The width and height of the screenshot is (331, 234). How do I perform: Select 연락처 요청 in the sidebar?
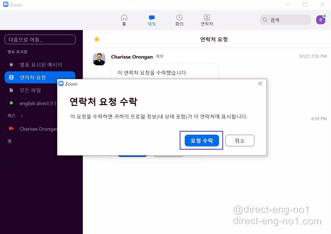[40, 77]
